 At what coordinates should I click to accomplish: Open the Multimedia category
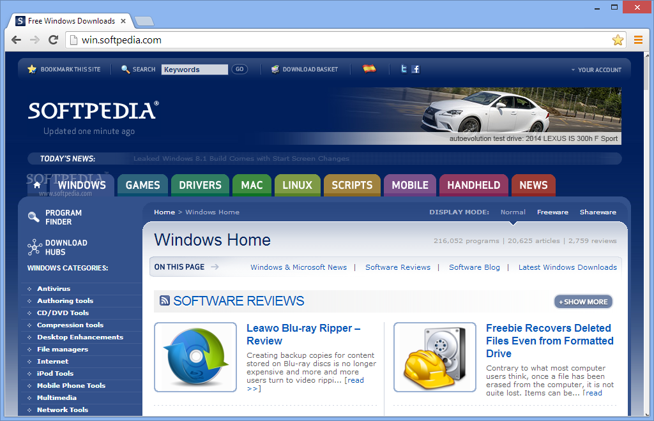pos(57,397)
